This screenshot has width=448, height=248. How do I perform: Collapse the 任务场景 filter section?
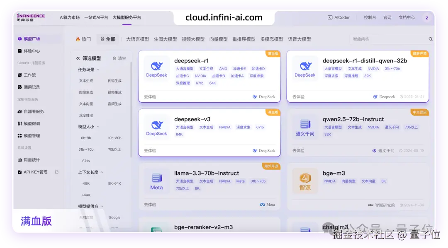(x=98, y=70)
